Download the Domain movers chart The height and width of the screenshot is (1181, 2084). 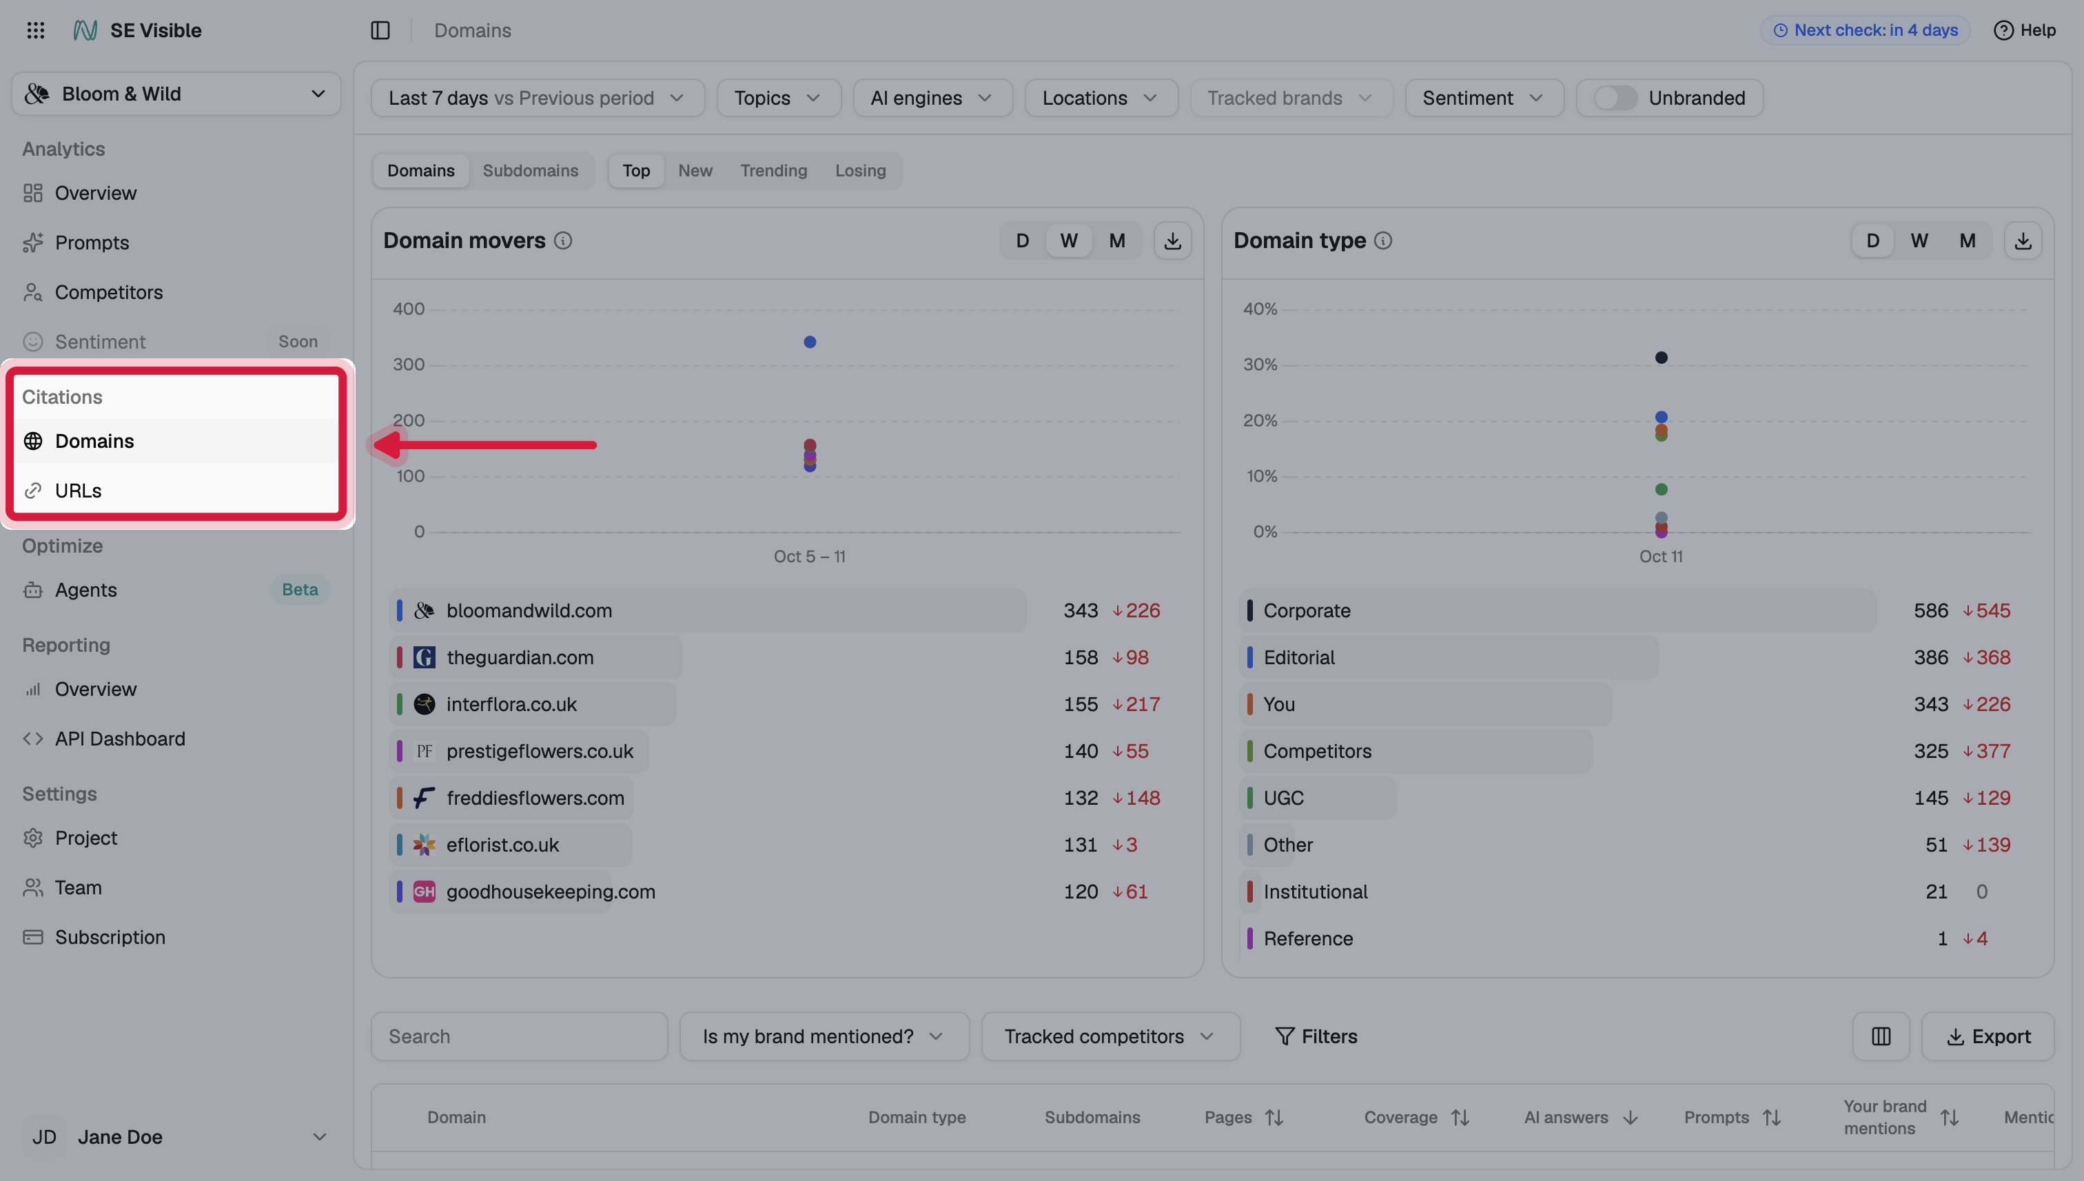pyautogui.click(x=1172, y=241)
